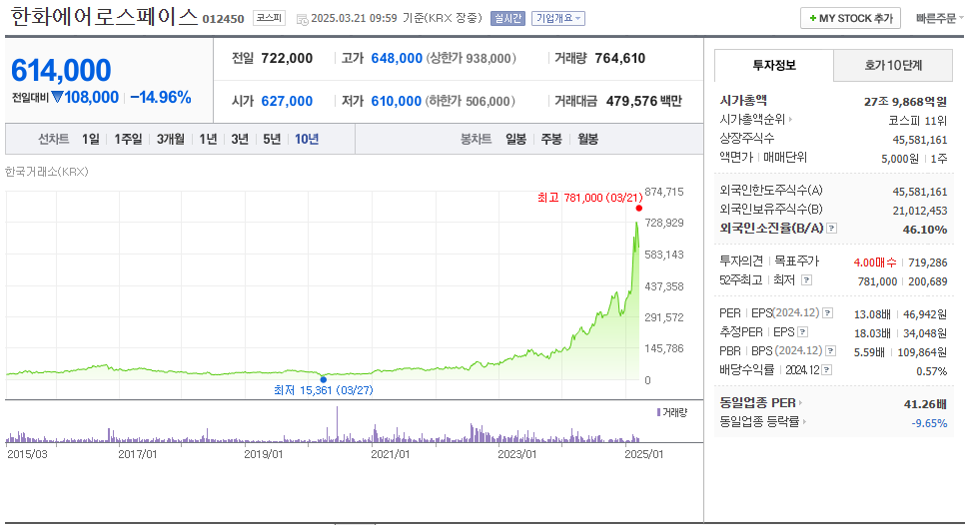Viewport: 967px width, 525px height.
Task: Click the 거래량 legend marker on volume chart
Action: tap(658, 411)
